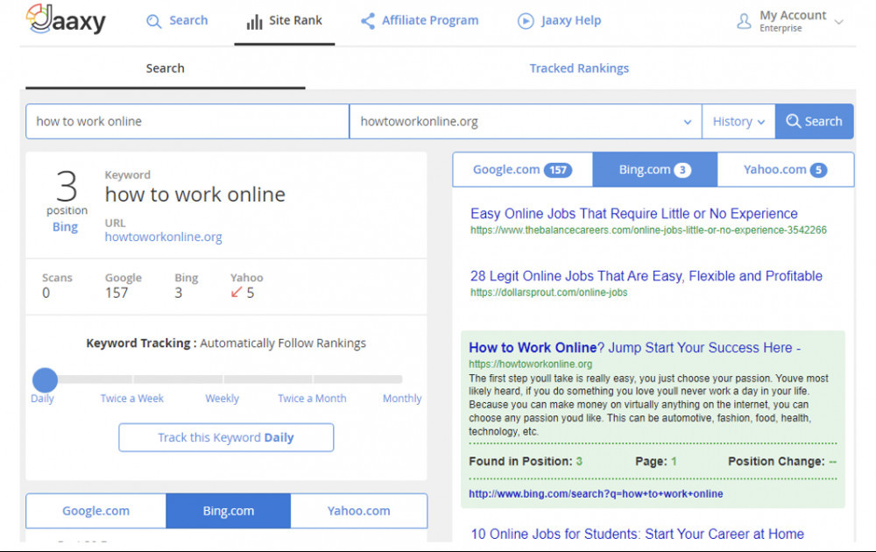Select the Bing.com 3 results tab
The height and width of the screenshot is (552, 876).
coord(654,169)
